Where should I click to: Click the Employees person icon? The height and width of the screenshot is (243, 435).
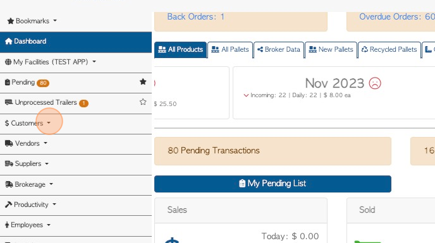point(7,225)
